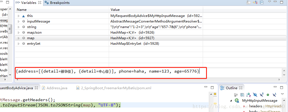Click Show Logical Structure icon in Variables toolbar
The image size is (288, 112).
(255, 3)
